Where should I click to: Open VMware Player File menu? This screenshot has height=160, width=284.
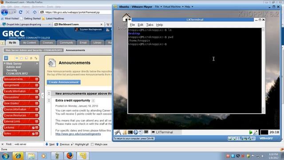pyautogui.click(x=158, y=7)
